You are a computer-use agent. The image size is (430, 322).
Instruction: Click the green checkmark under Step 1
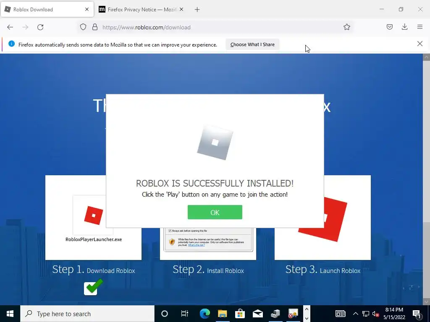point(93,287)
